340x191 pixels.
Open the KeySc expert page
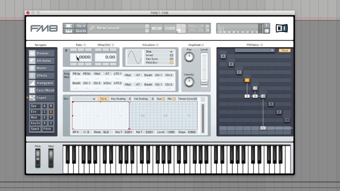coord(35,123)
